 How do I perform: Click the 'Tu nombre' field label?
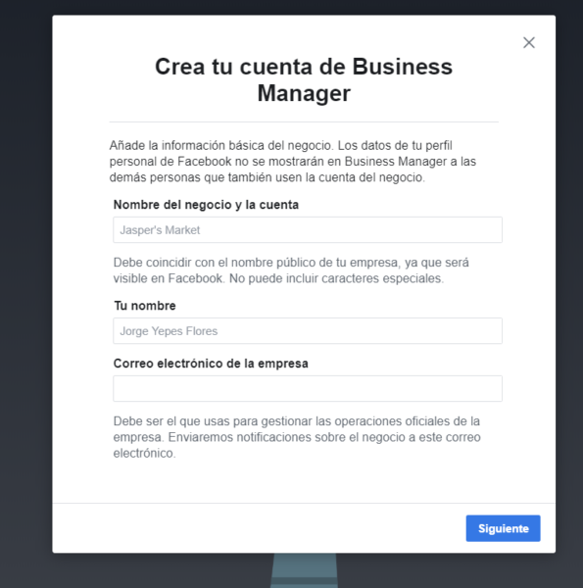tap(145, 306)
